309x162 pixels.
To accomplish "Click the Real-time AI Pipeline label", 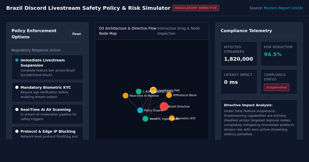I will pos(144,96).
